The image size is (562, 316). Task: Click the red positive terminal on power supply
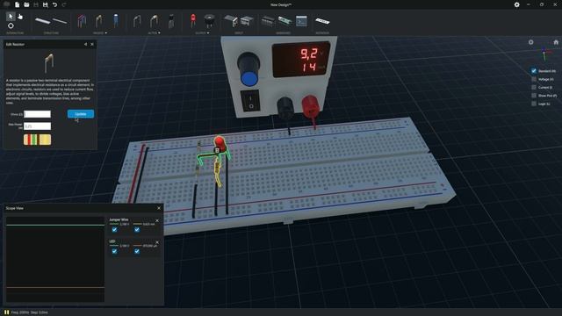[310, 106]
